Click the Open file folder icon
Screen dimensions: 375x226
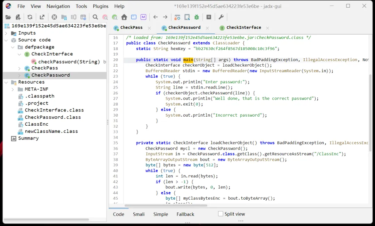pyautogui.click(x=8, y=17)
